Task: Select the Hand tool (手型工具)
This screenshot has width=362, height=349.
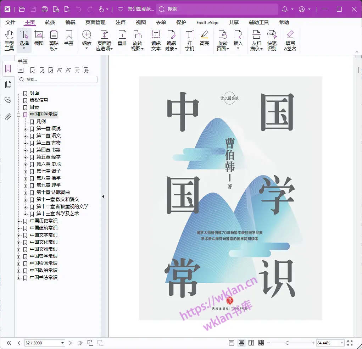Action: pyautogui.click(x=9, y=40)
